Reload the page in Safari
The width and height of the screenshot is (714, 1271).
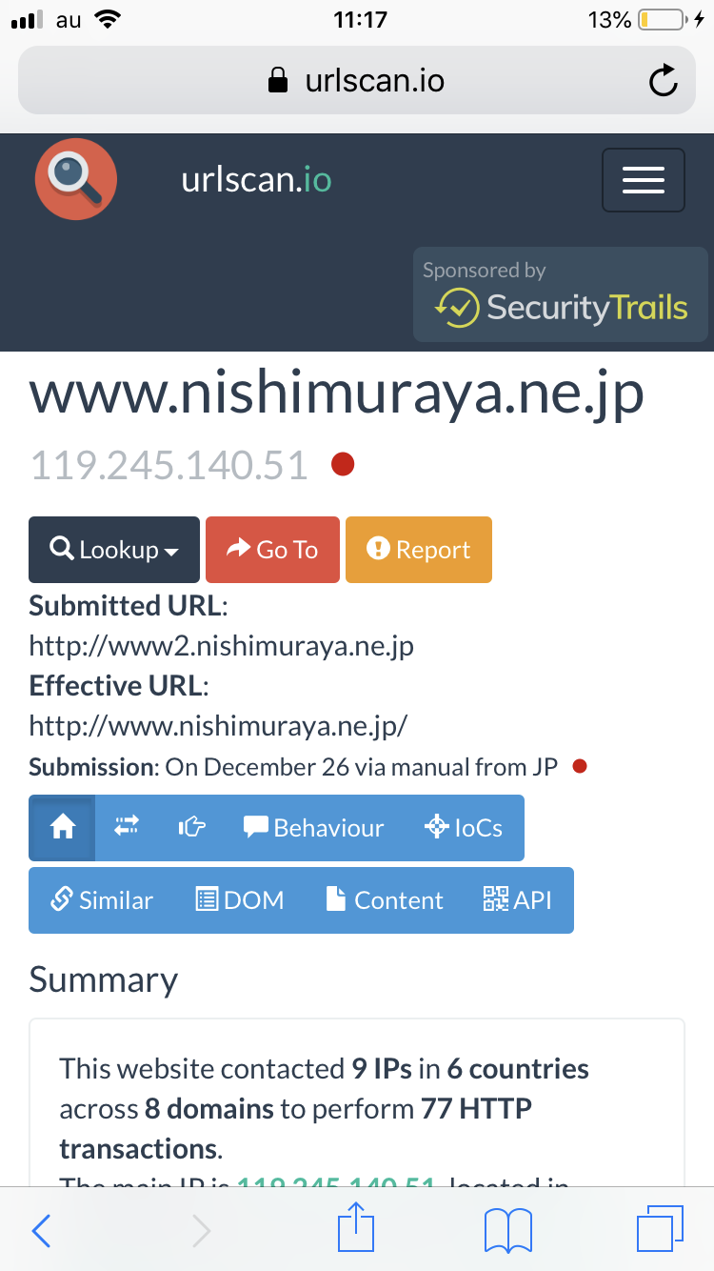coord(664,81)
